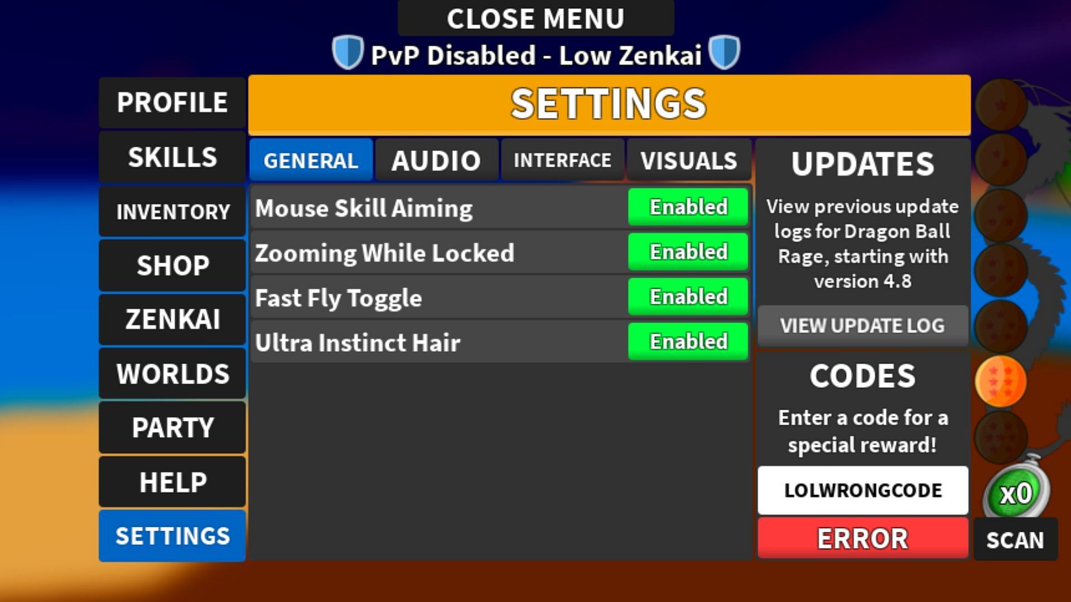Screen dimensions: 1071x602
Task: Expand Ultra Instinct Hair toggle options
Action: click(x=687, y=342)
